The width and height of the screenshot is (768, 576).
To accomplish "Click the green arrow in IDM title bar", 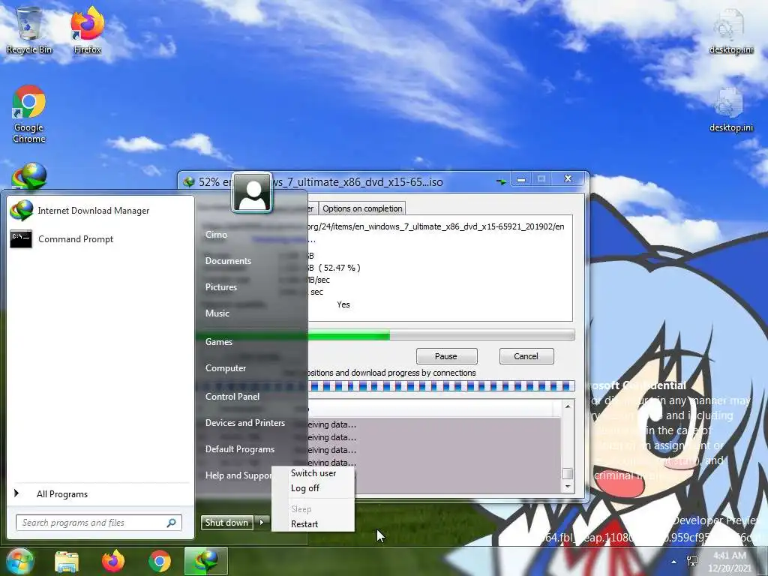I will coord(501,181).
